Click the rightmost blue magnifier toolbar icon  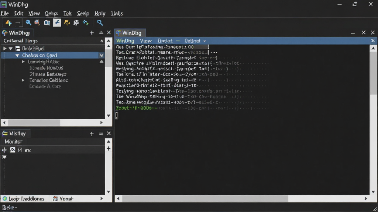click(100, 22)
